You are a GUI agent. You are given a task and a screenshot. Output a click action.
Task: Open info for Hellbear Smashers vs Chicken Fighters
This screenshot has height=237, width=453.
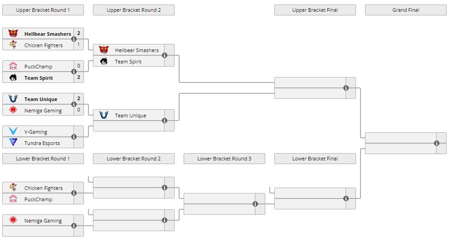point(74,39)
